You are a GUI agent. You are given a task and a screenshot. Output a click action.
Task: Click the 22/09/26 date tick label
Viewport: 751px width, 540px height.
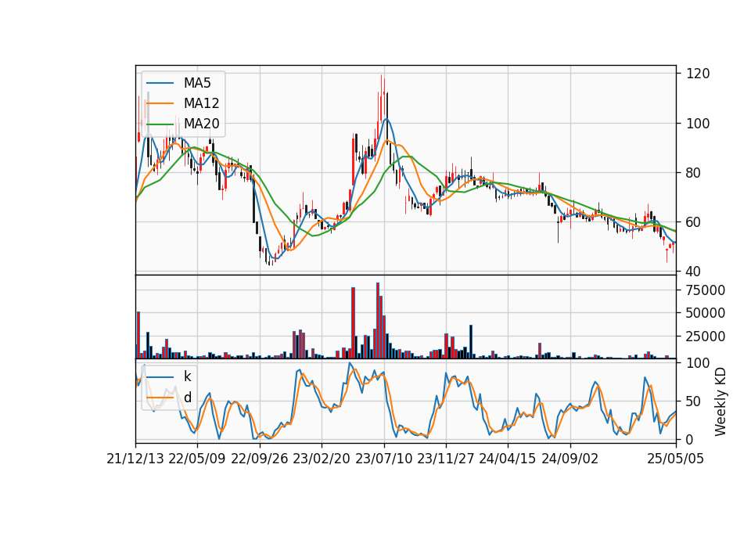click(x=260, y=459)
